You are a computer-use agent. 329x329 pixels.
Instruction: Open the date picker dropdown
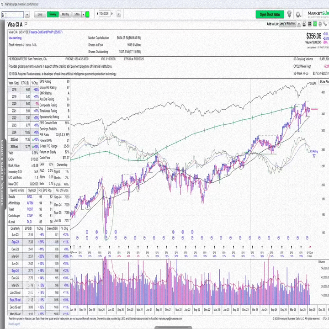click(119, 14)
